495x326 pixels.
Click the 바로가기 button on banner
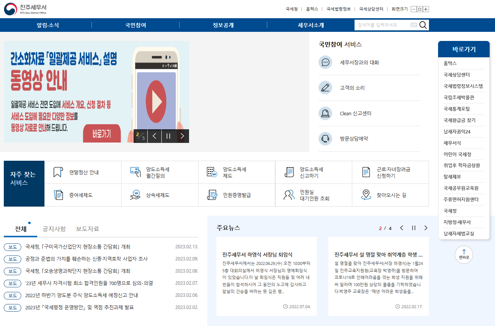tap(102, 133)
